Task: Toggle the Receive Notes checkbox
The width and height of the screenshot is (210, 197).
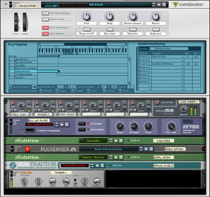Action: point(11,87)
